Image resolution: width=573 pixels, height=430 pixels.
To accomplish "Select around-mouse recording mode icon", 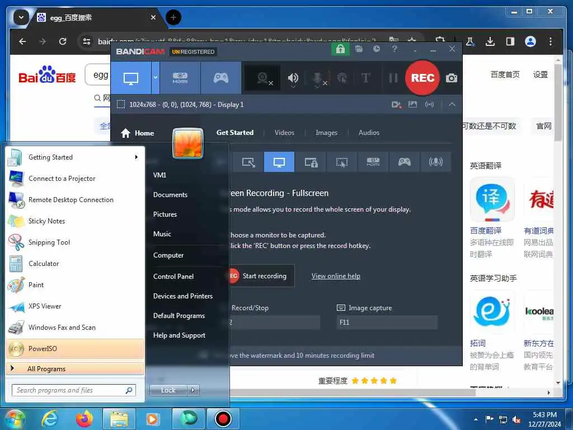I will pos(342,162).
